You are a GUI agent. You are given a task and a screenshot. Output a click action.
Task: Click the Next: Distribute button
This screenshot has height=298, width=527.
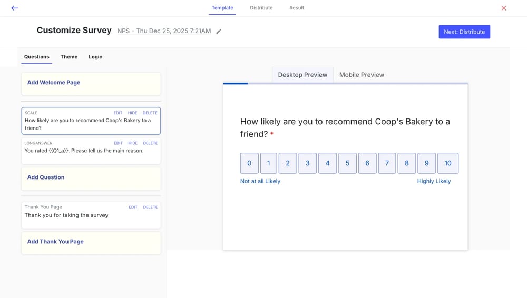tap(464, 32)
